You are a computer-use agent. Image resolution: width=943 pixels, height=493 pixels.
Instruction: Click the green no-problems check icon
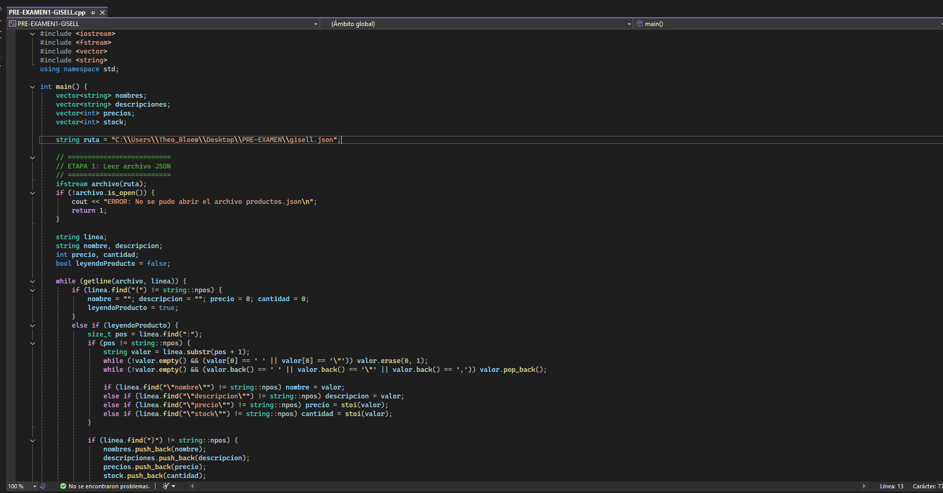coord(63,486)
